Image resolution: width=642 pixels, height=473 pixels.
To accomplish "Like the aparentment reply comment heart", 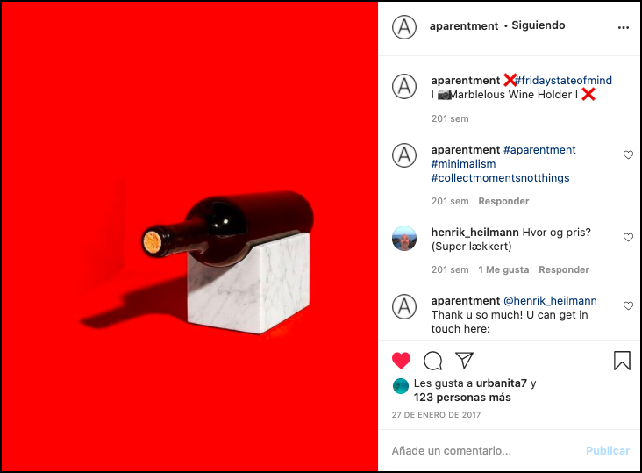I will (x=628, y=305).
